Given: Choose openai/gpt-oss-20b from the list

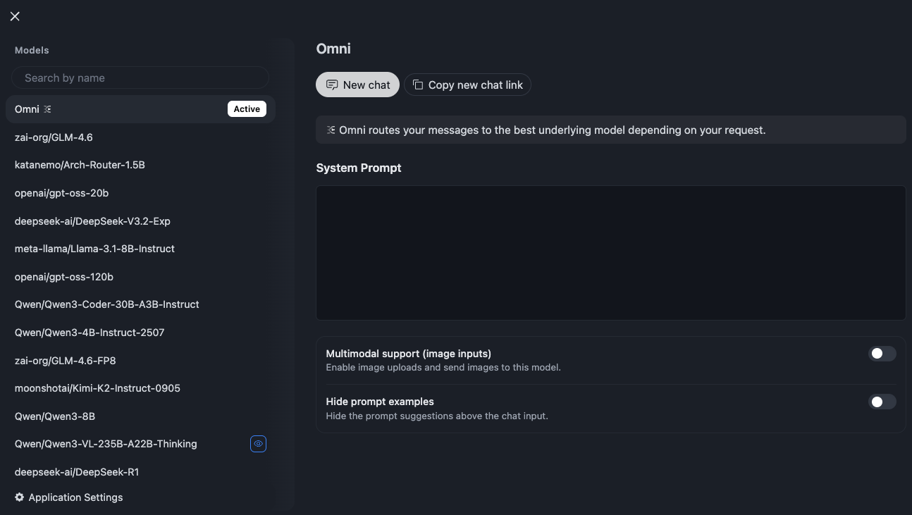Looking at the screenshot, I should [61, 193].
